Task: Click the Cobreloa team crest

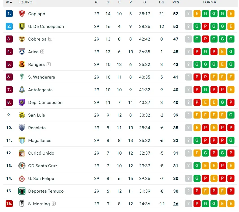Action: coord(22,39)
